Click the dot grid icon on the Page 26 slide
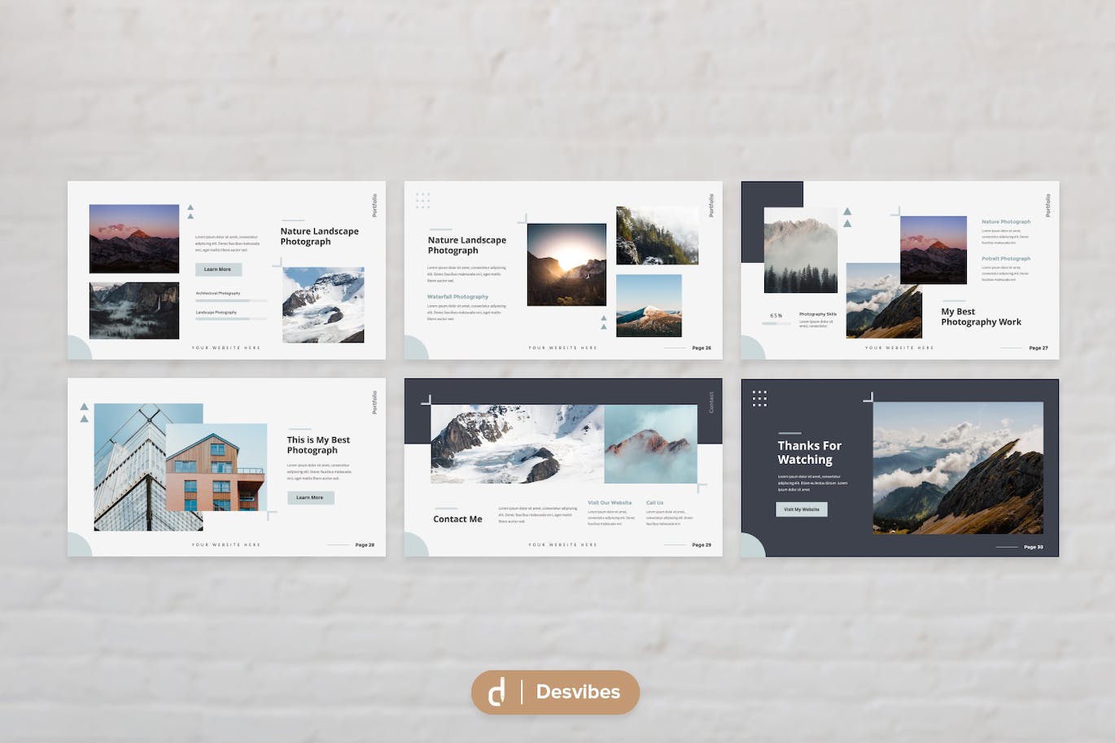This screenshot has width=1115, height=743. pyautogui.click(x=422, y=200)
